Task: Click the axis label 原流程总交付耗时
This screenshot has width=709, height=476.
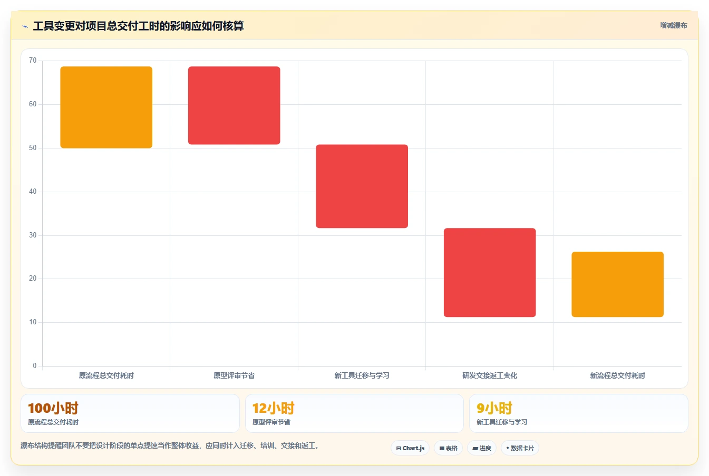Action: coord(106,375)
